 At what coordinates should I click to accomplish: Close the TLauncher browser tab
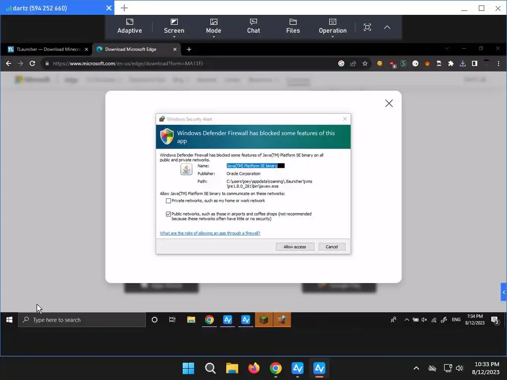pos(86,49)
